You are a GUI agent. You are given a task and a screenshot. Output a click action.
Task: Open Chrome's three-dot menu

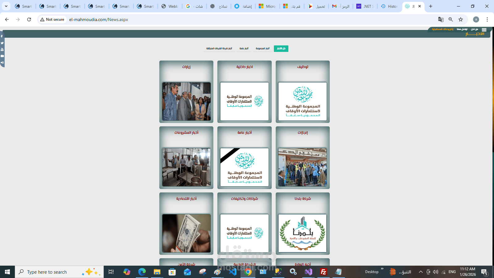[x=487, y=19]
